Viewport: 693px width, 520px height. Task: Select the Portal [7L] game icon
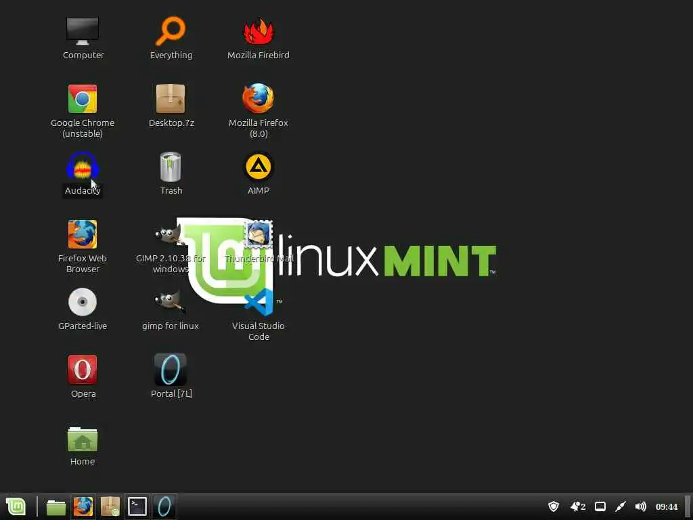[171, 370]
